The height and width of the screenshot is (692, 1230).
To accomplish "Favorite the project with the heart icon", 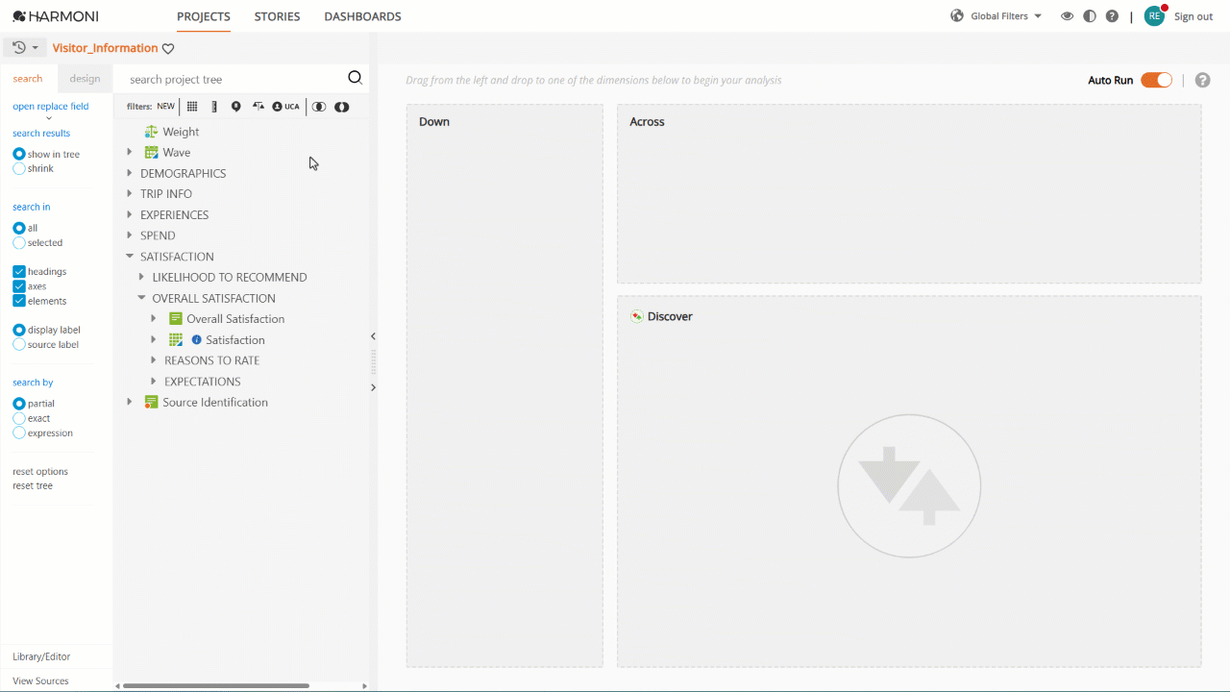I will click(x=168, y=48).
